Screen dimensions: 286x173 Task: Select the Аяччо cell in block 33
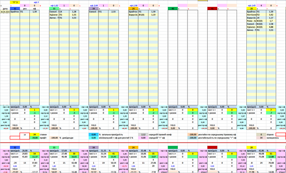click(54, 18)
